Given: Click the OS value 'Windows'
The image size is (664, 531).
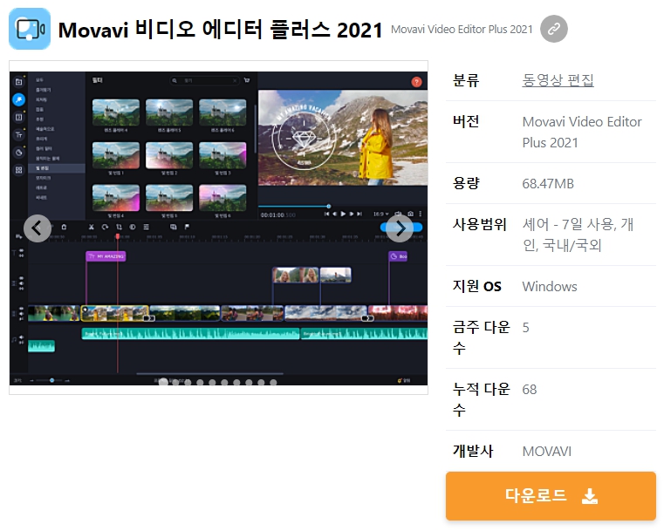Looking at the screenshot, I should pos(550,287).
